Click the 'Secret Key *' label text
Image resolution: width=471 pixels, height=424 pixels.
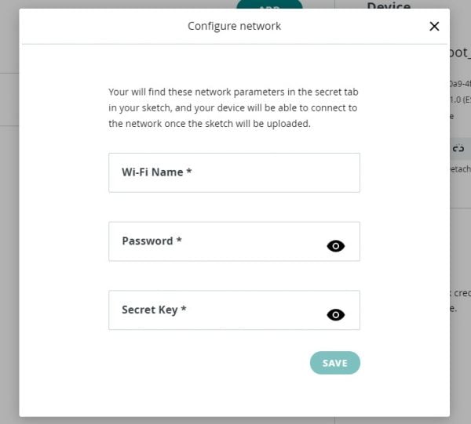click(x=154, y=310)
